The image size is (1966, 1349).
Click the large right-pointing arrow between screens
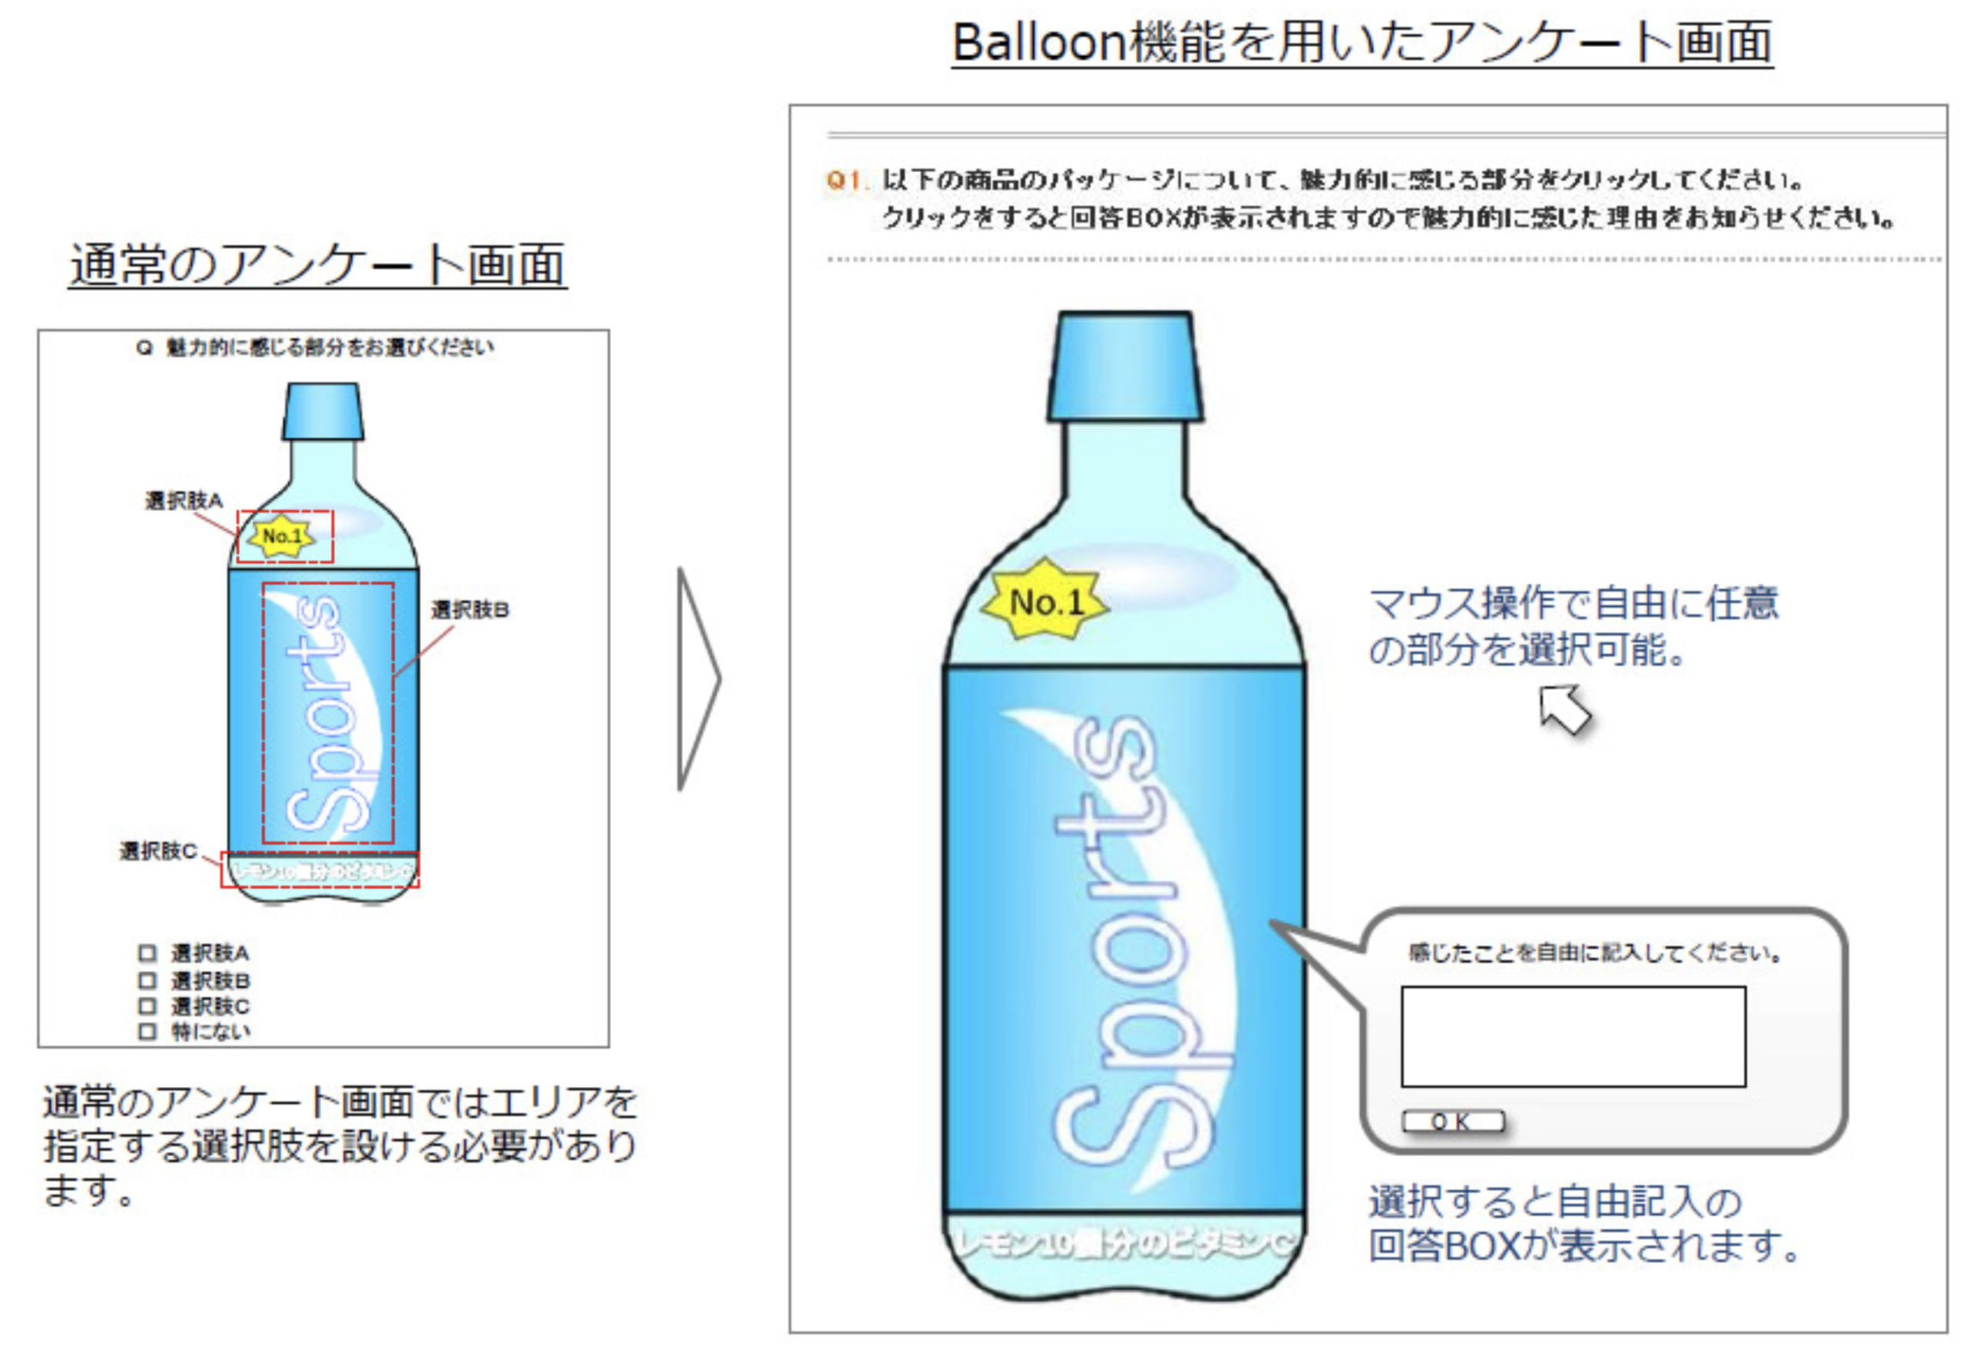(x=699, y=680)
